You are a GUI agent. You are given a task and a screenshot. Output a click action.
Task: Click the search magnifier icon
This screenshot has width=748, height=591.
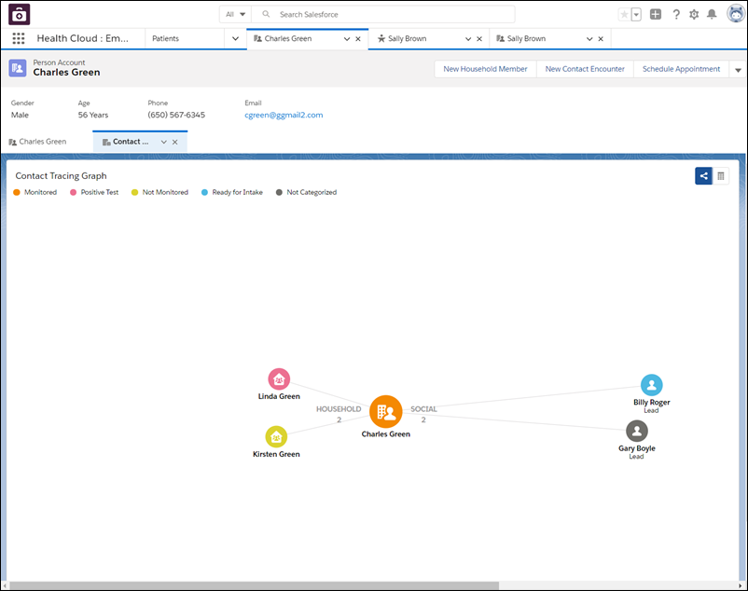pos(266,14)
